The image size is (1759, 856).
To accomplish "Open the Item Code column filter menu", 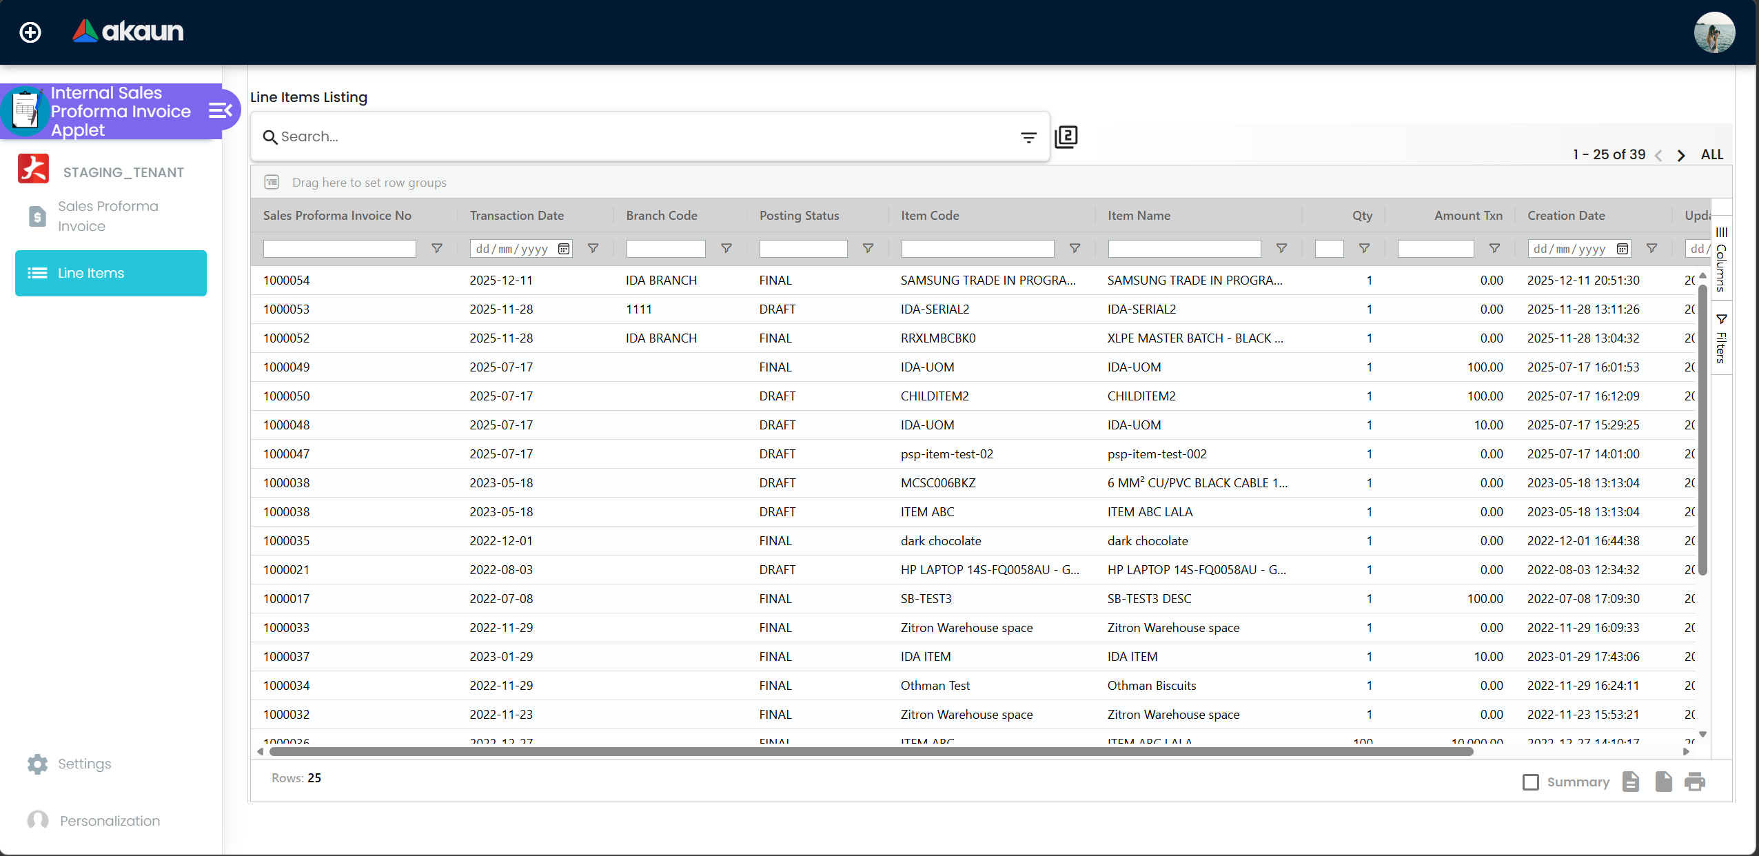I will pos(1075,248).
